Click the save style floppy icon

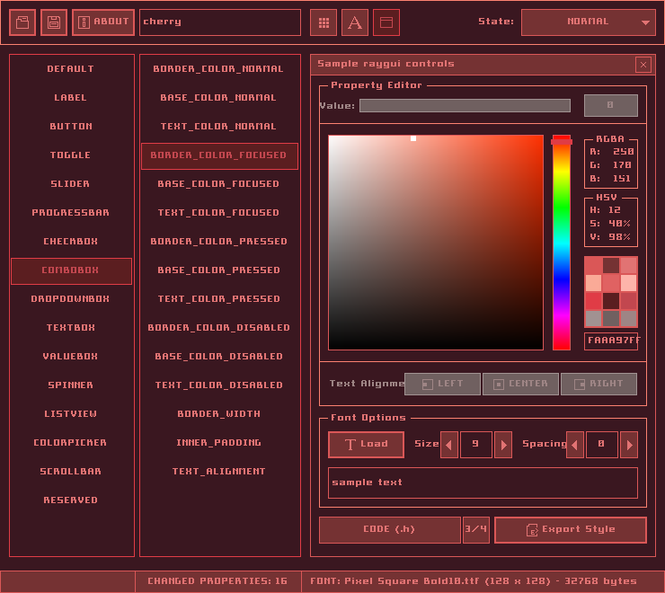point(54,22)
